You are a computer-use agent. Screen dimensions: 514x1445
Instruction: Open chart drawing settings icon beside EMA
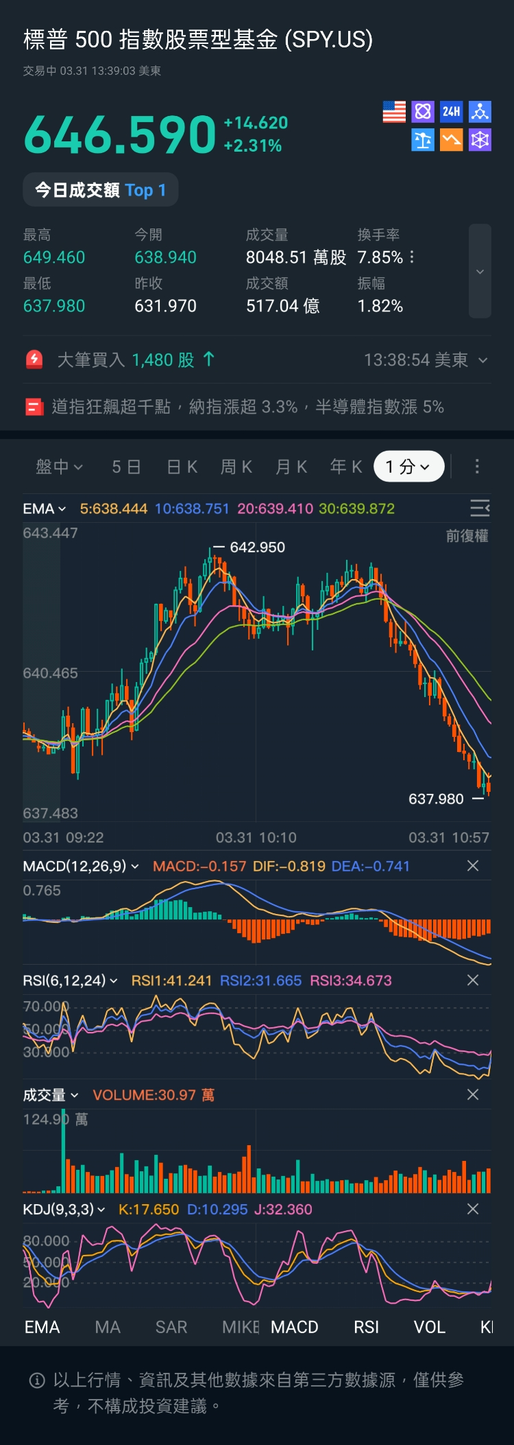[479, 508]
